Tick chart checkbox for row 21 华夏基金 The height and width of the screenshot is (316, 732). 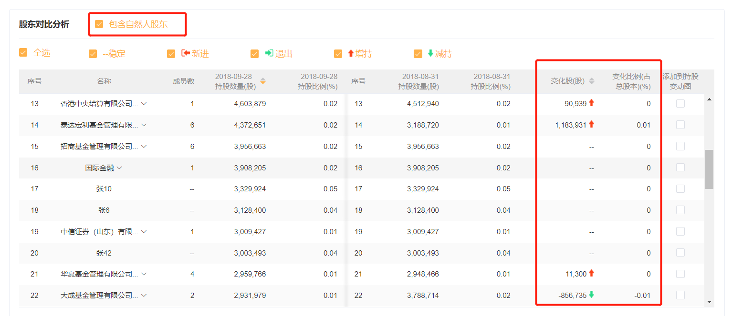point(680,274)
